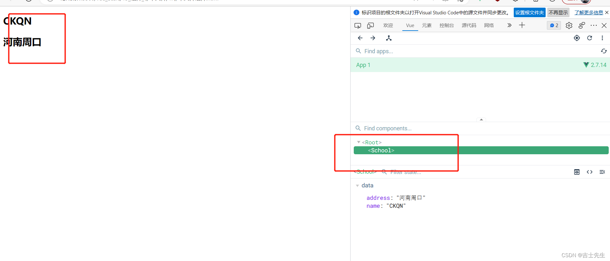Select the Root component

pyautogui.click(x=372, y=142)
